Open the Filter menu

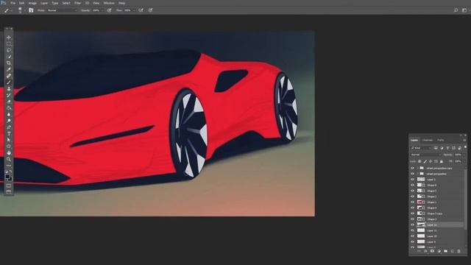77,3
